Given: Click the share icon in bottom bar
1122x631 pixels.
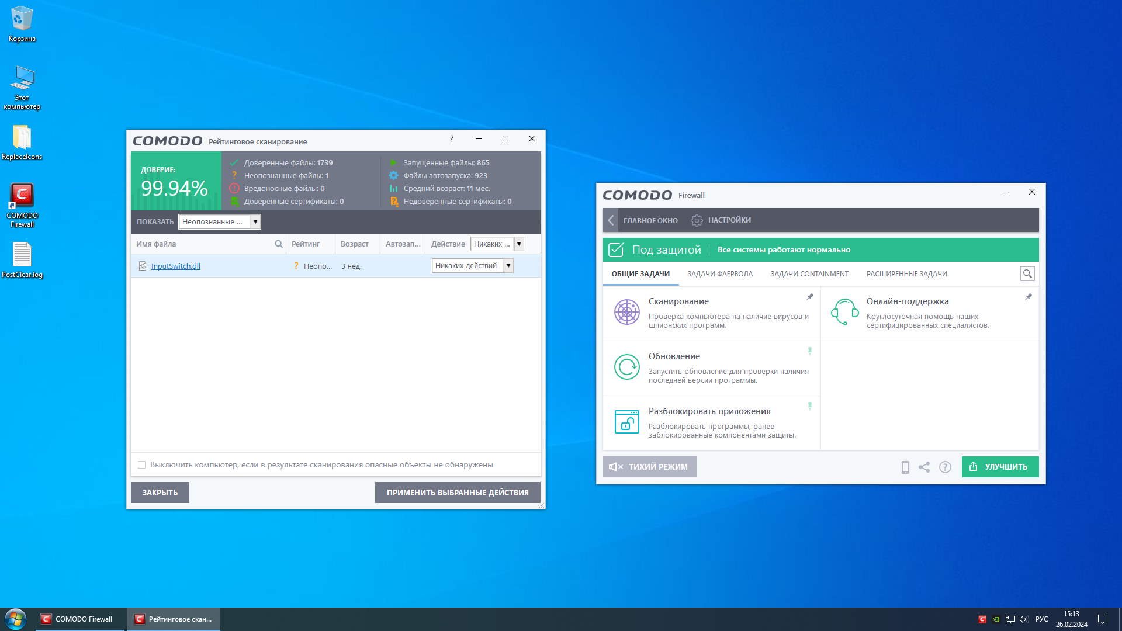Looking at the screenshot, I should (924, 467).
